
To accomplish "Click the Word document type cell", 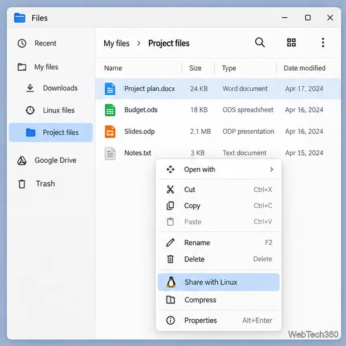I will pos(245,89).
